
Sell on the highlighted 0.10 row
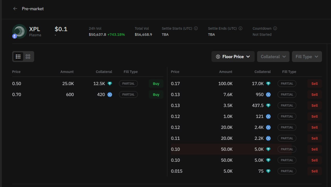[314, 149]
